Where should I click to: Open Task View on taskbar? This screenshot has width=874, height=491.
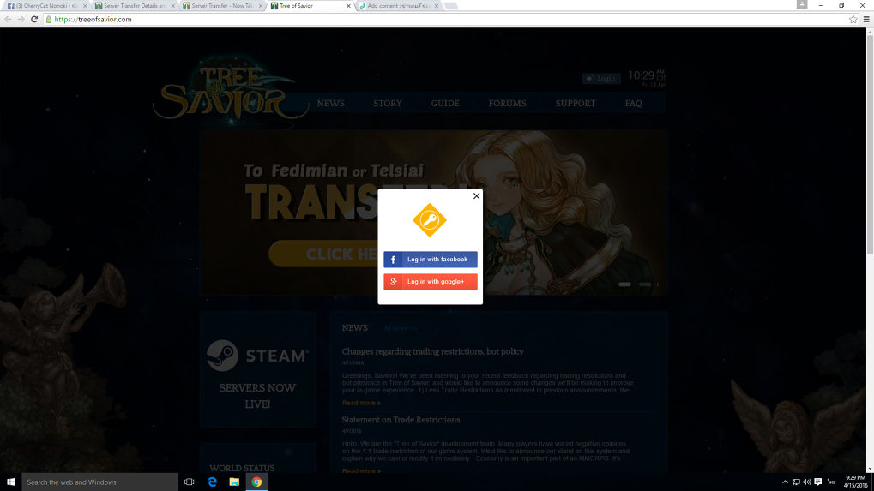189,482
